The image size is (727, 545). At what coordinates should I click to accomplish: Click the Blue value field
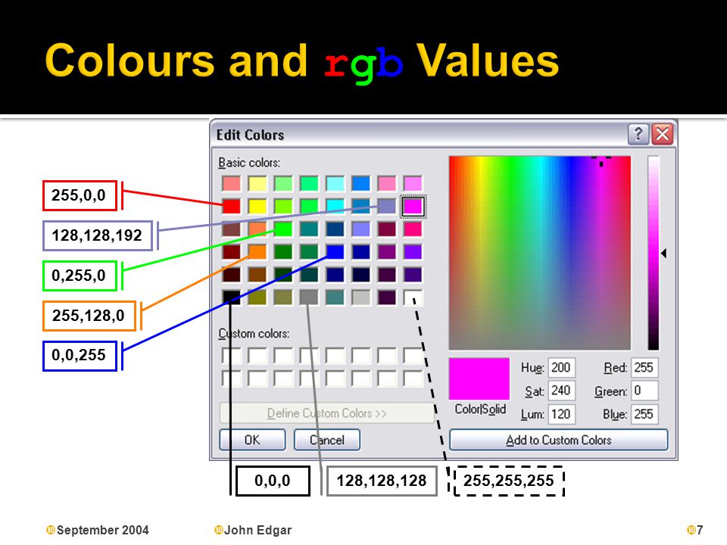644,414
